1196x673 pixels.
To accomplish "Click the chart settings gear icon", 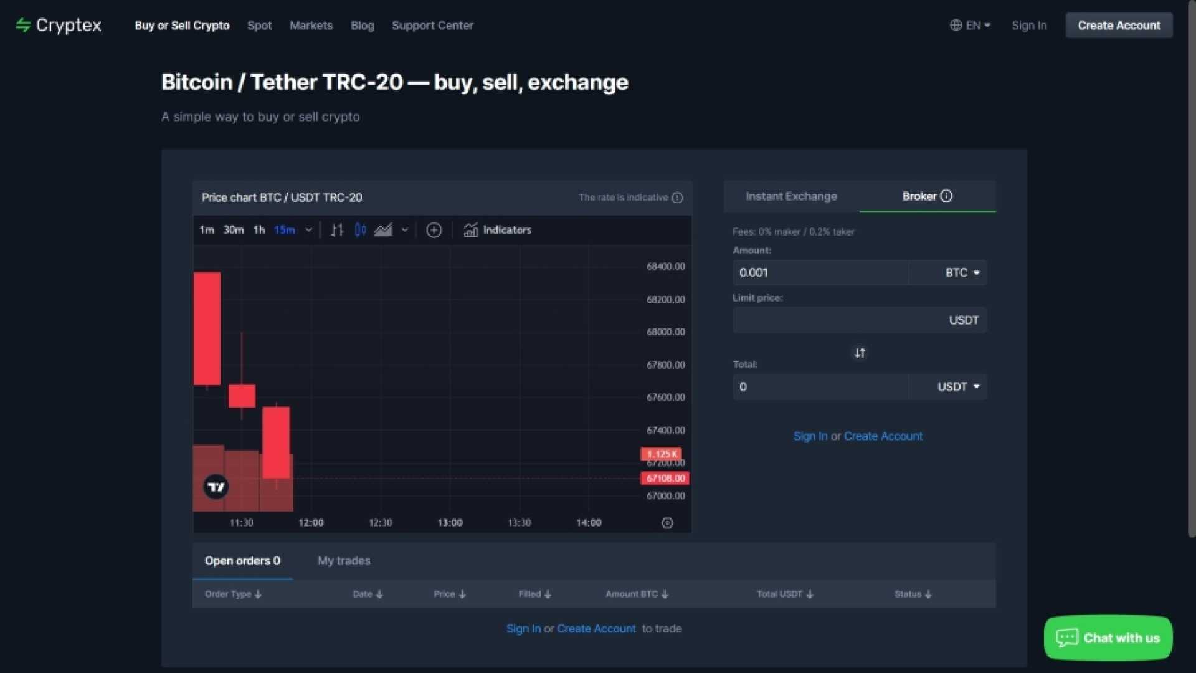I will pos(668,523).
